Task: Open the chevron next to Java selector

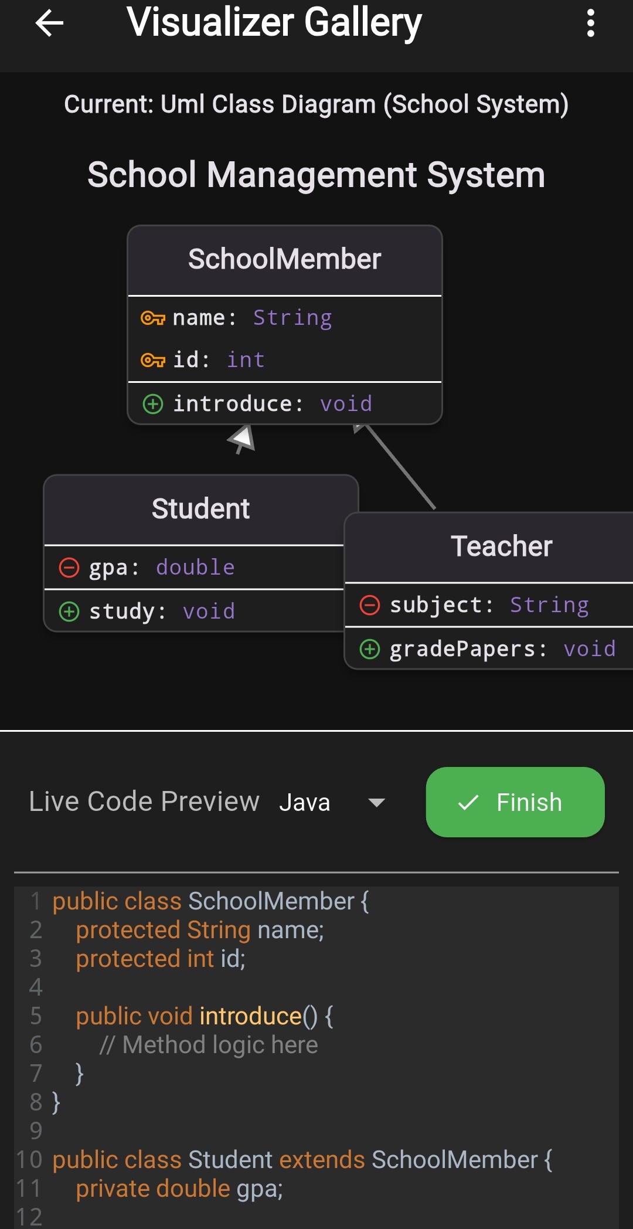Action: 376,802
